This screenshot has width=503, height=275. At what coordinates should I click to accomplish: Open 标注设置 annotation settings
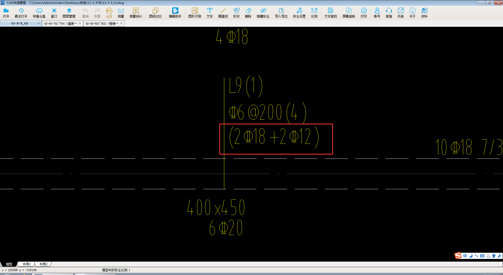pos(299,13)
